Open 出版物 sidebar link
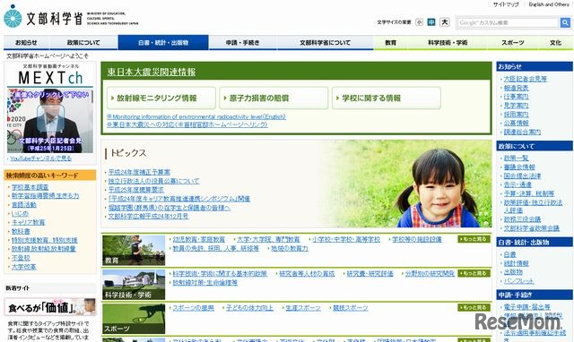Image resolution: width=574 pixels, height=342 pixels. pyautogui.click(x=513, y=272)
